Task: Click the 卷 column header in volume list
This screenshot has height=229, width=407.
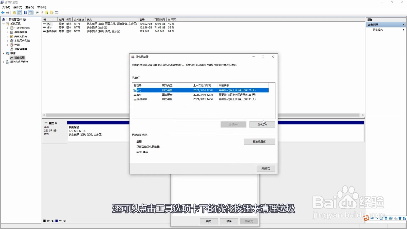Action: [x=50, y=20]
